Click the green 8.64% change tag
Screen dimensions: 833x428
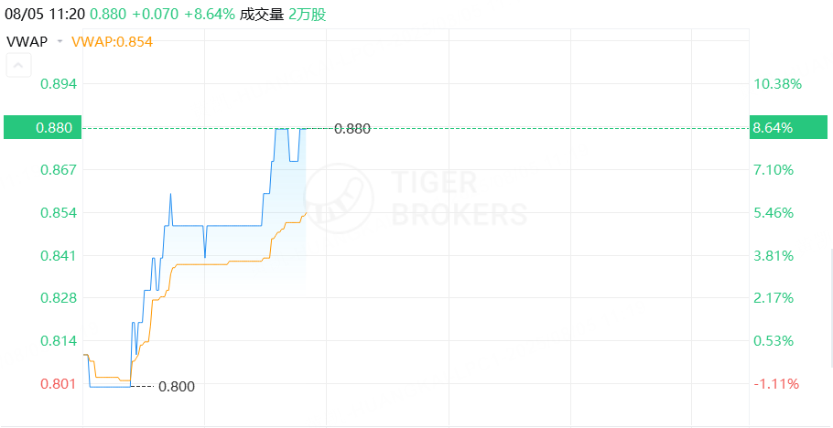[788, 127]
